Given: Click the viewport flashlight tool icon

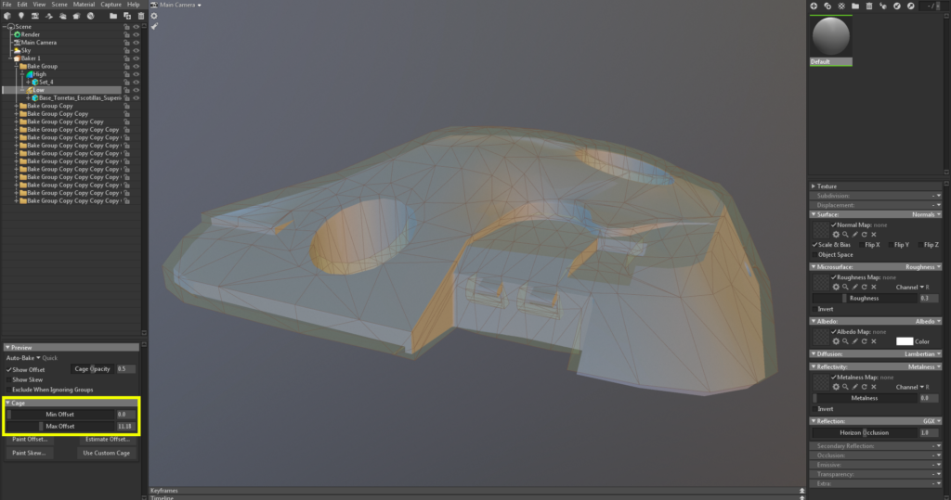Looking at the screenshot, I should [x=154, y=26].
